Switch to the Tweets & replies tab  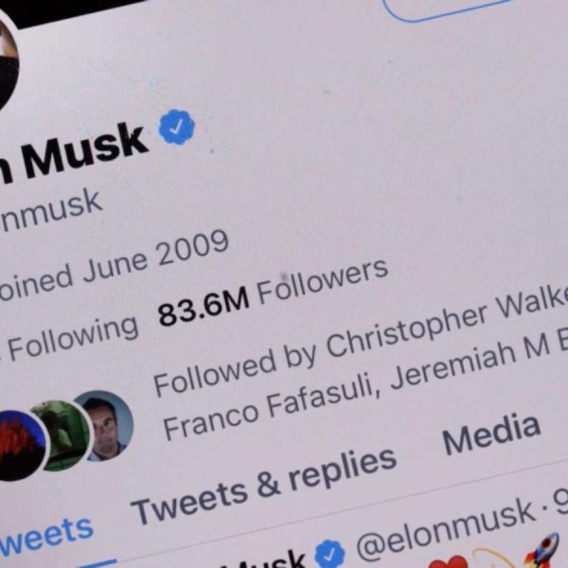tap(263, 486)
